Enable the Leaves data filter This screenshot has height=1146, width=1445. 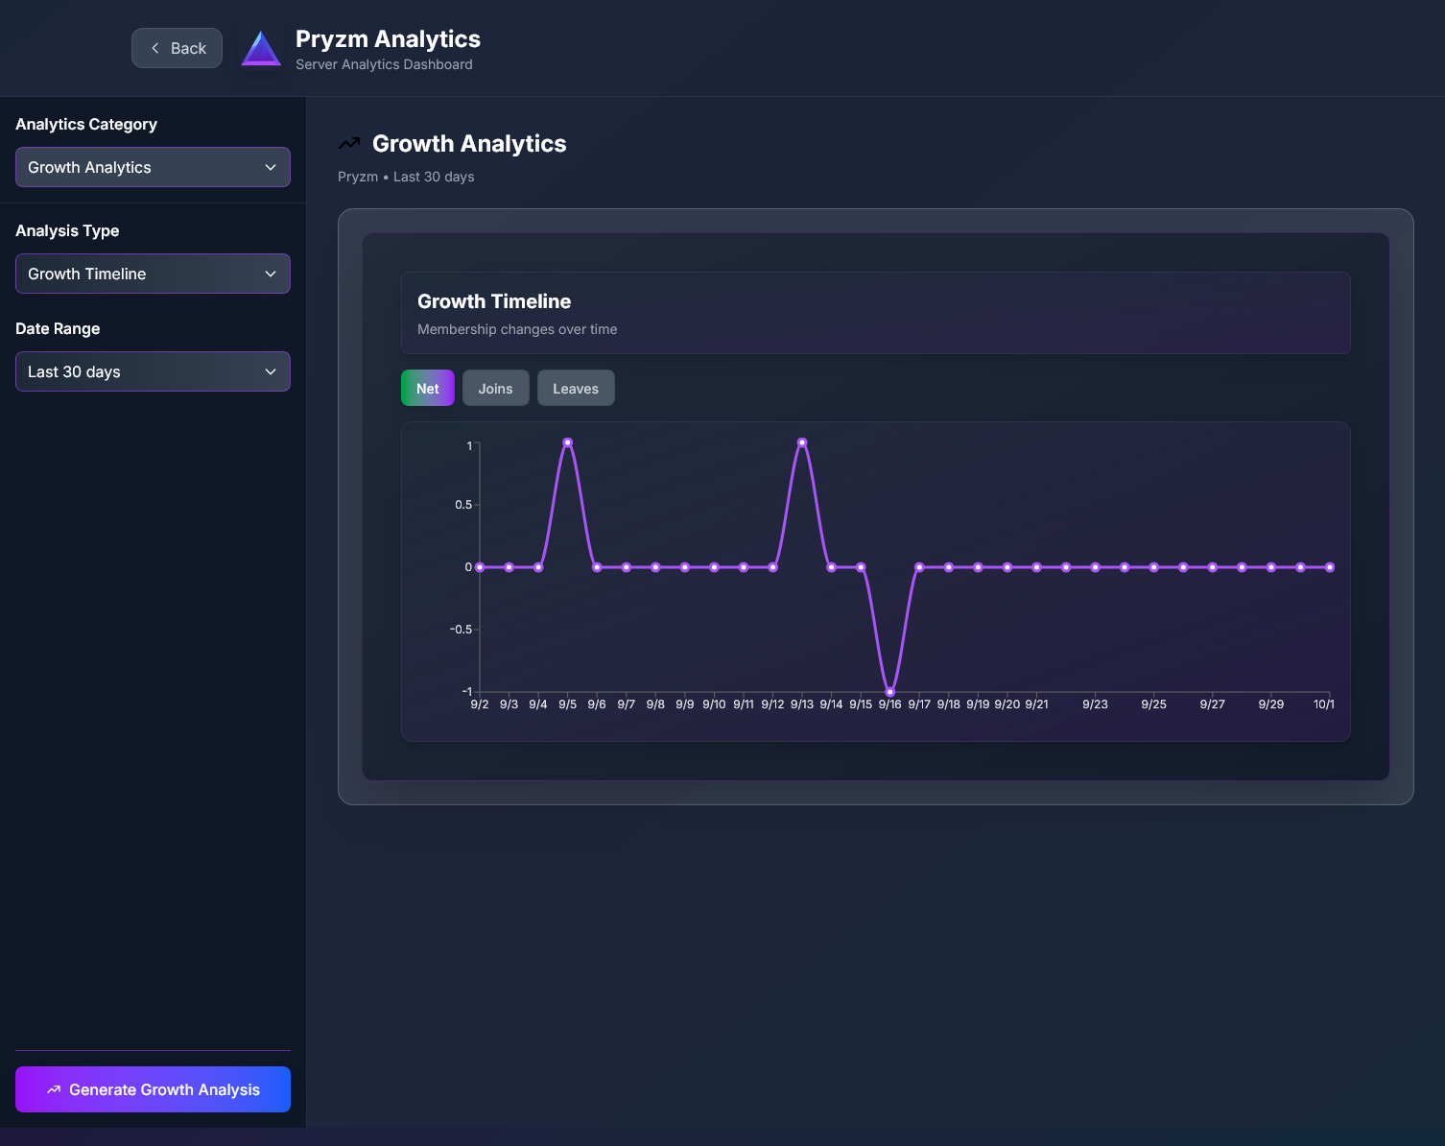click(x=576, y=388)
